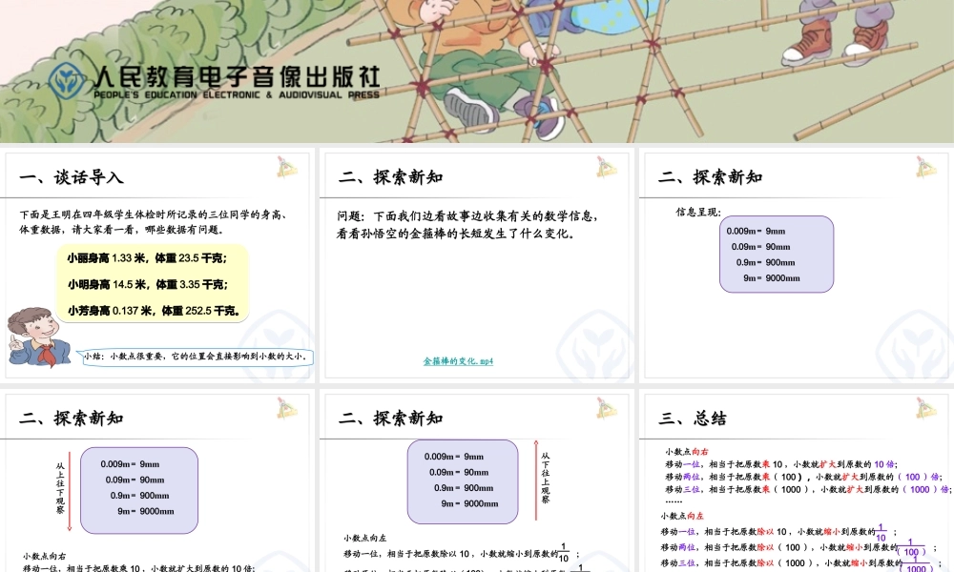
Task: Click the 从下往上观察 vertical label
Action: pyautogui.click(x=545, y=478)
